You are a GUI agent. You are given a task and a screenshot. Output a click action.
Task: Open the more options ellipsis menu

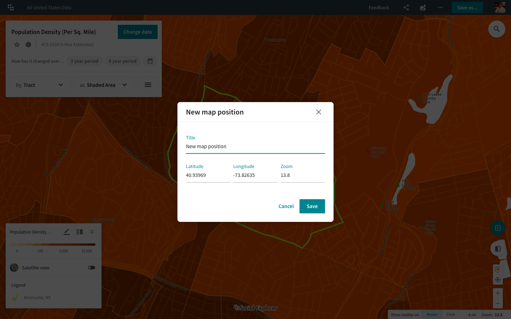click(x=440, y=7)
